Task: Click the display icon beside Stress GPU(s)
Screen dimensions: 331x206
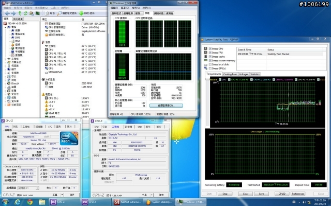Action: (206, 68)
